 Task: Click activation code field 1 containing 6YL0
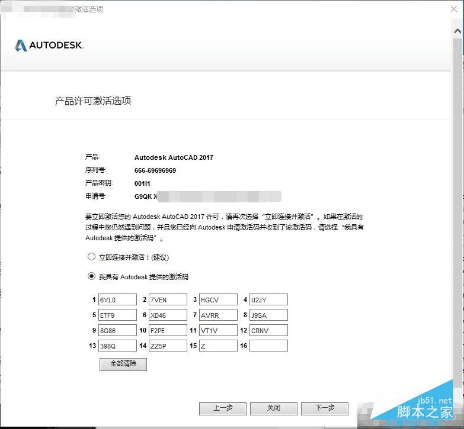point(117,299)
